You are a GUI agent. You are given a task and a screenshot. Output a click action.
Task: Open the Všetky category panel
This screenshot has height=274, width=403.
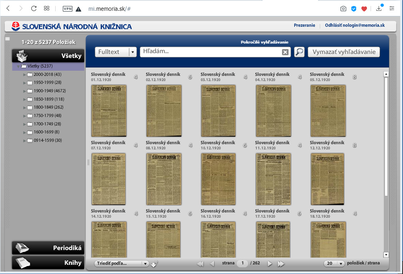click(x=48, y=56)
